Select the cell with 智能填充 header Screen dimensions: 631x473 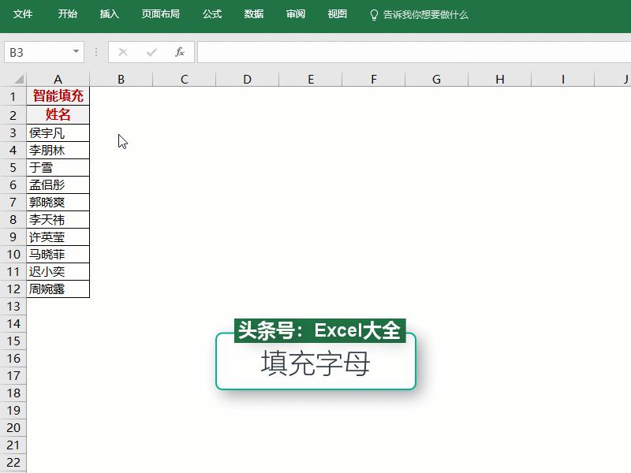58,96
